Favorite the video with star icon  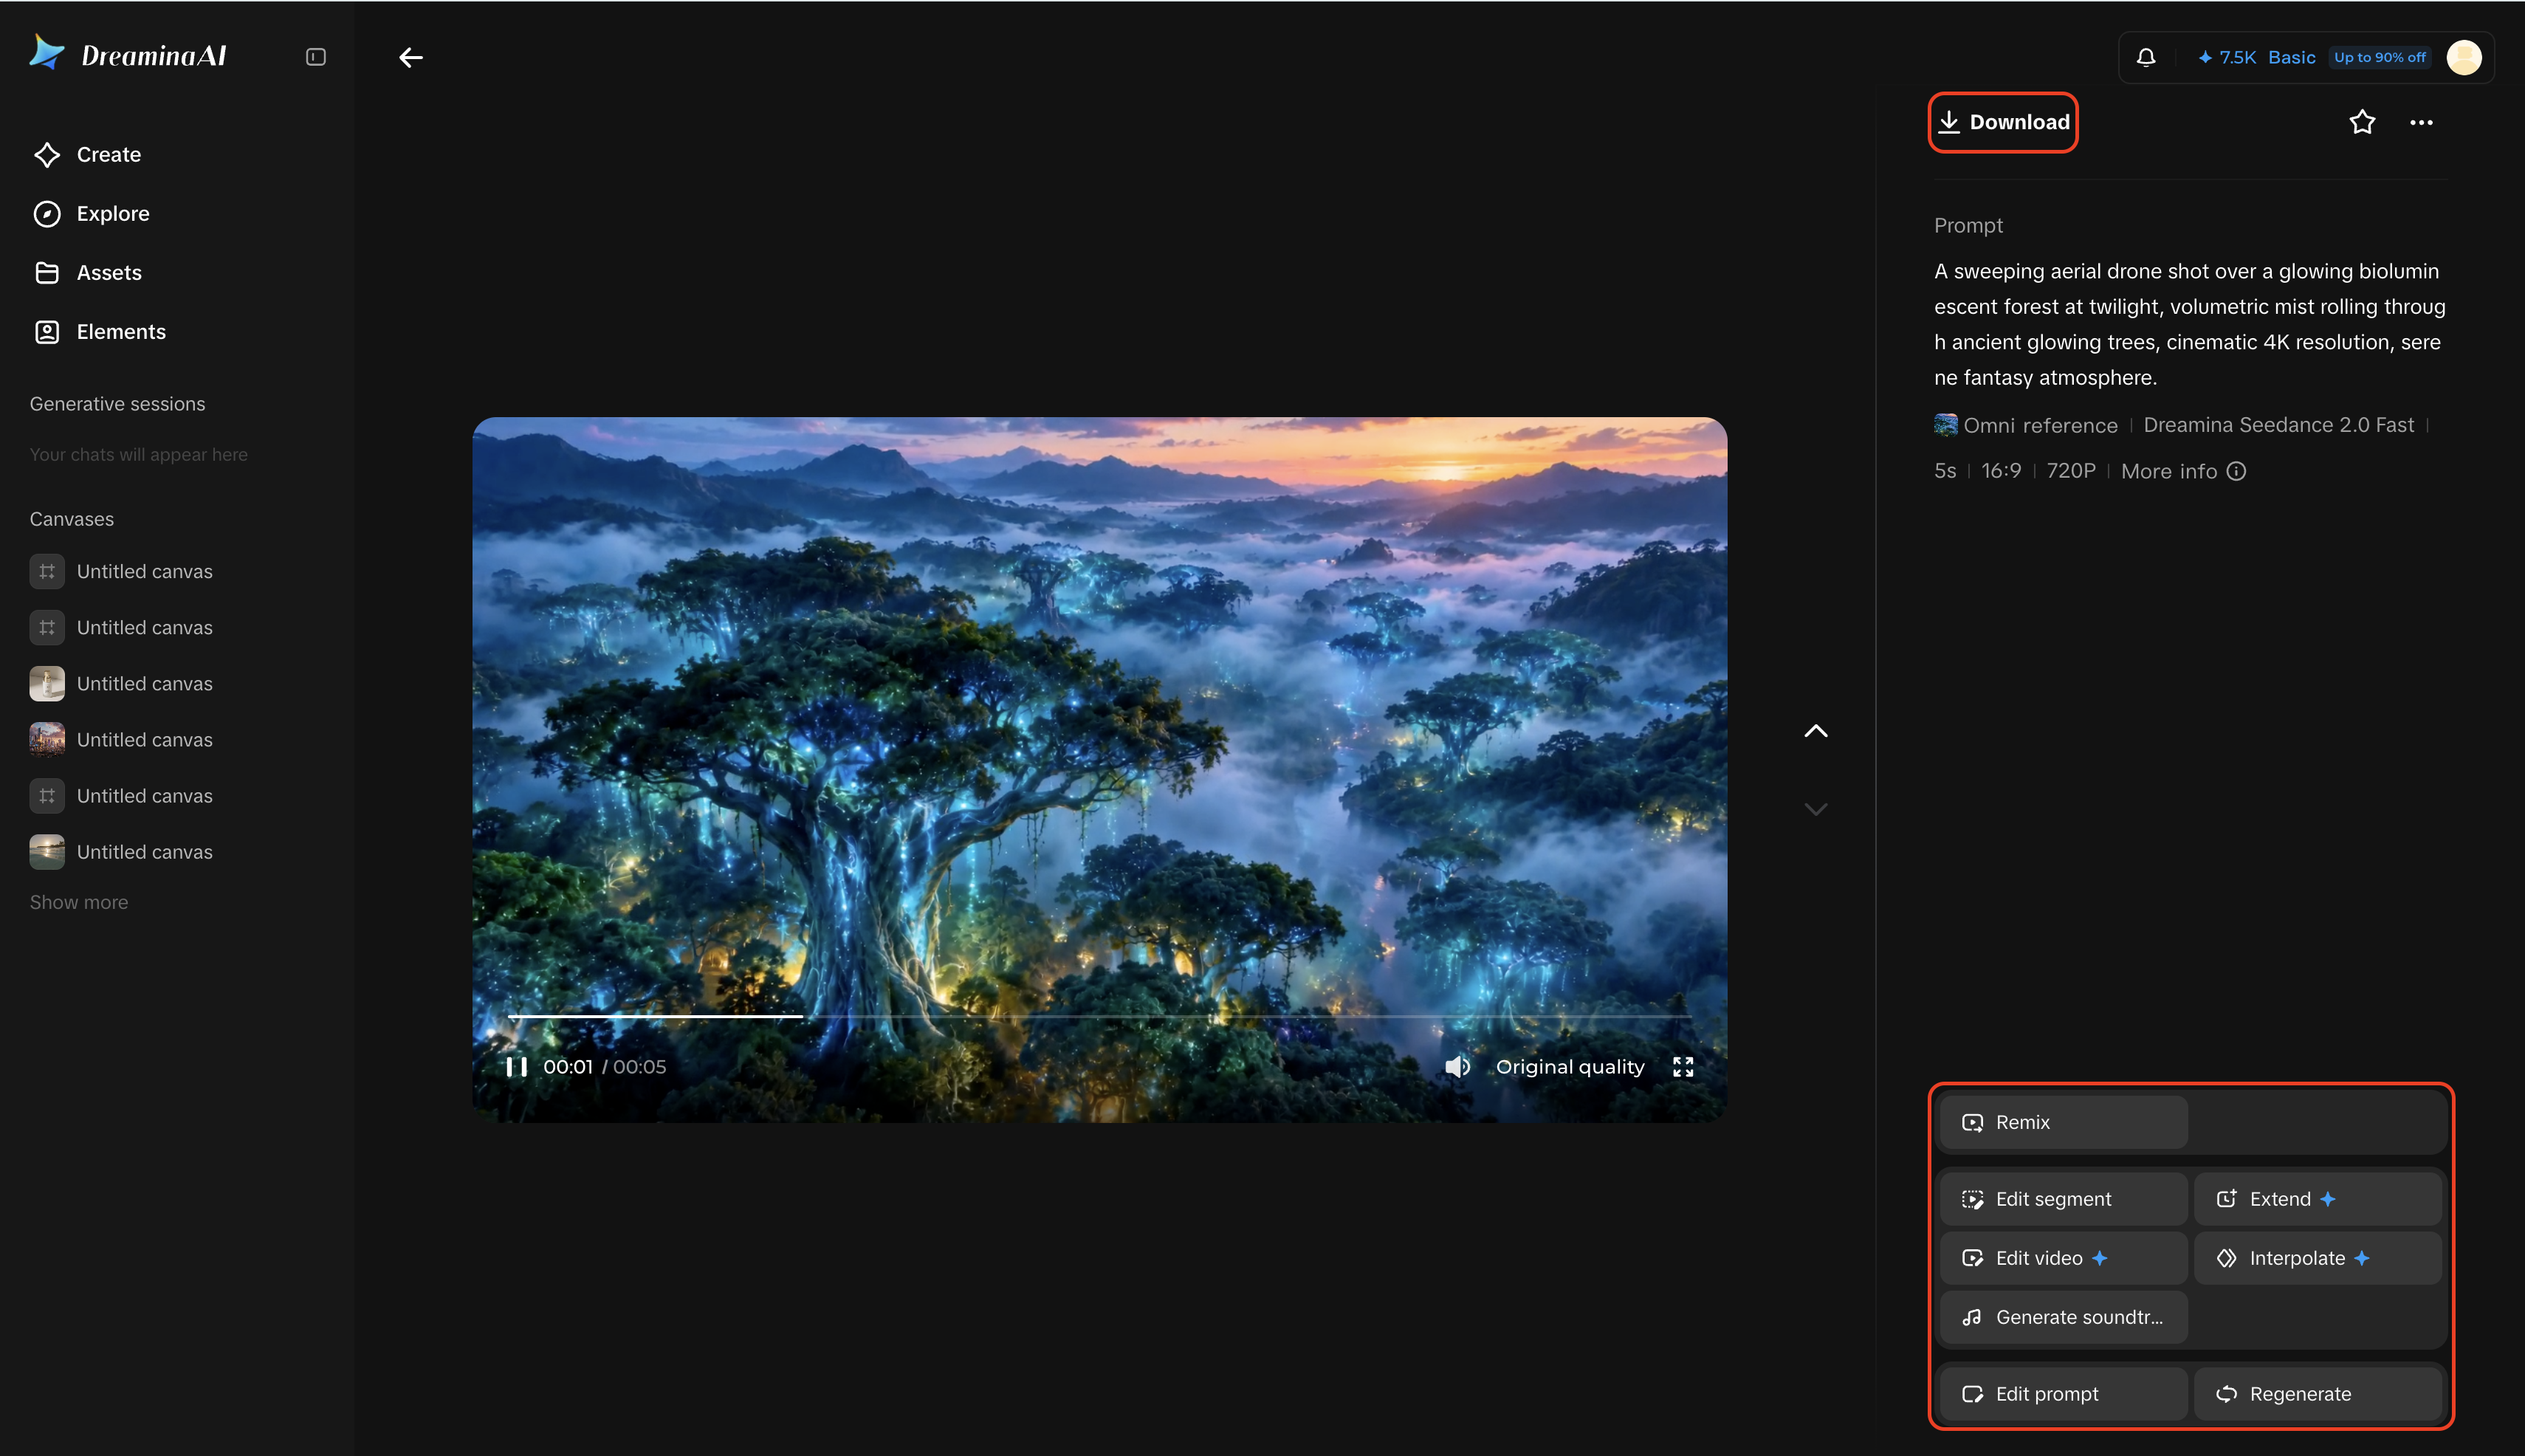[x=2362, y=122]
